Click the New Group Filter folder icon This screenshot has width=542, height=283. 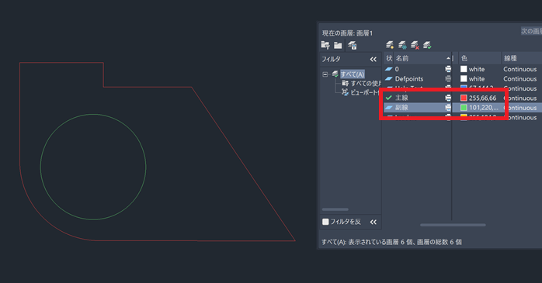tap(338, 45)
